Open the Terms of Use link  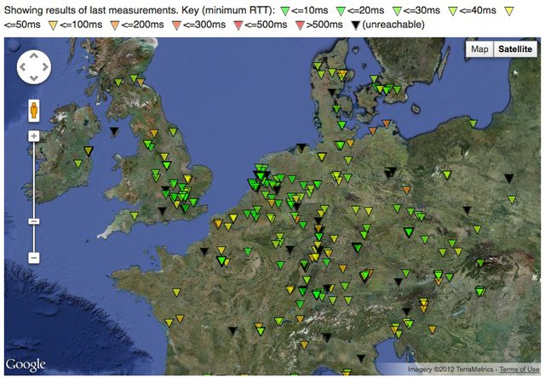(519, 369)
